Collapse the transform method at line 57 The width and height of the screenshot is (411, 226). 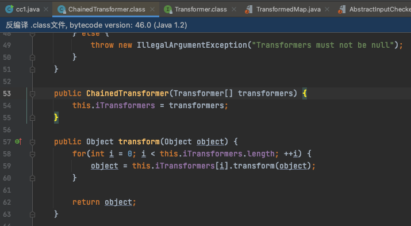[x=33, y=142]
